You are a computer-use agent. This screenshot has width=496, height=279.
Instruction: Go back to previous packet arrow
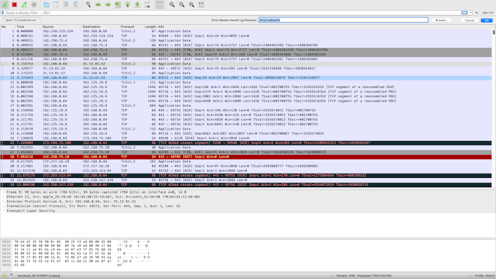pos(99,4)
